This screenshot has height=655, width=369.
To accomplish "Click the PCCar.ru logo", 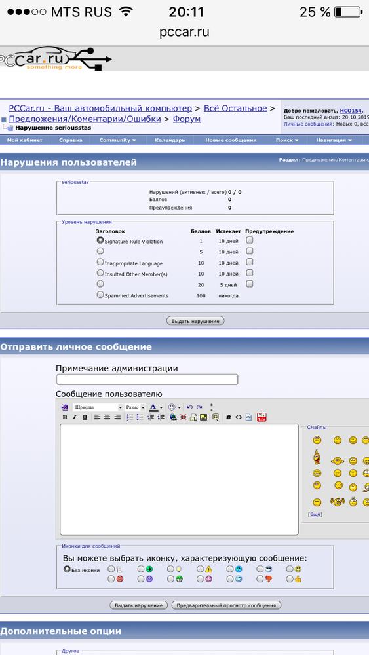I will point(56,58).
